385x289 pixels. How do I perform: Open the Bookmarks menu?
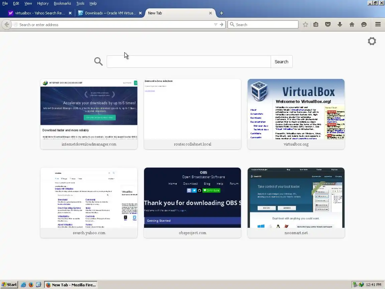click(62, 3)
